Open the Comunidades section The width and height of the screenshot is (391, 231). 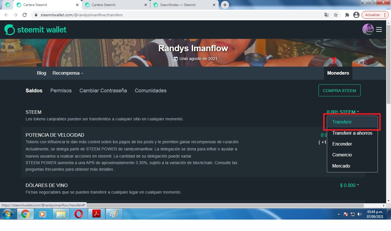[x=151, y=90]
